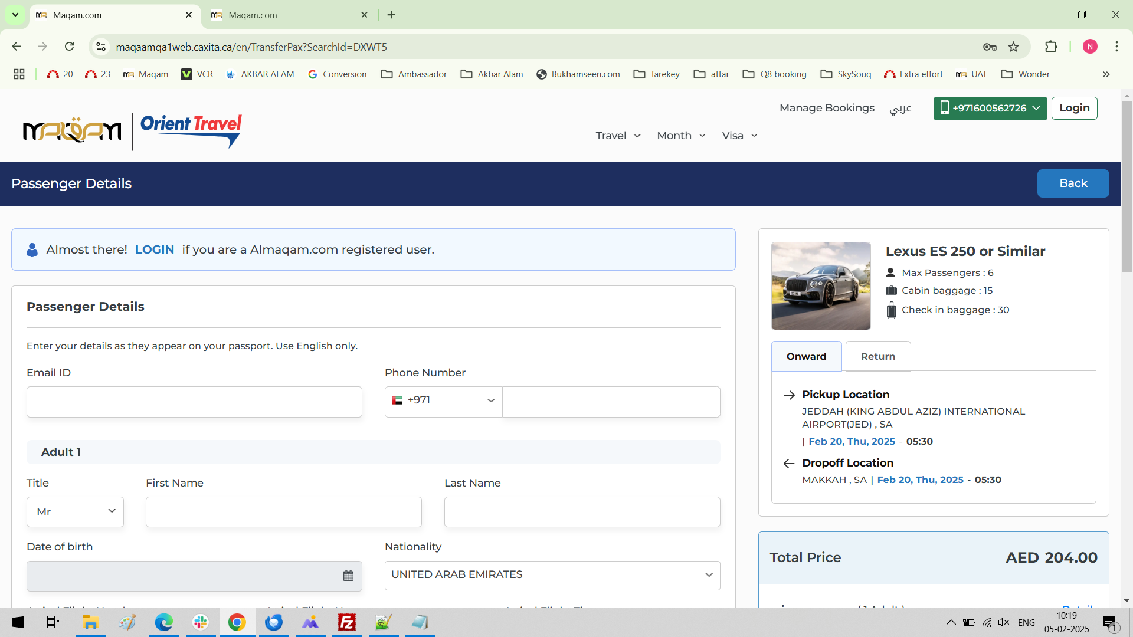This screenshot has width=1133, height=637.
Task: Open the Travel navigation menu
Action: pyautogui.click(x=618, y=136)
